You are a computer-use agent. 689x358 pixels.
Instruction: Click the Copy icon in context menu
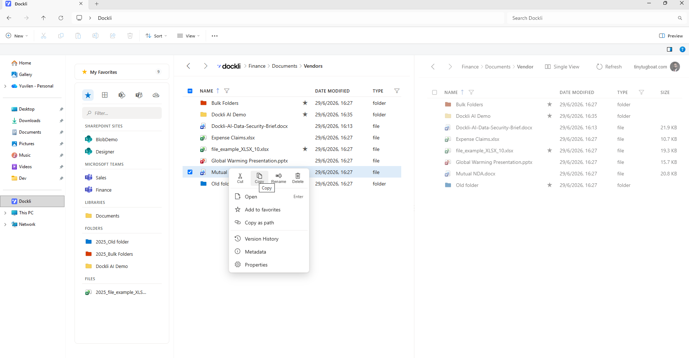coord(259,178)
